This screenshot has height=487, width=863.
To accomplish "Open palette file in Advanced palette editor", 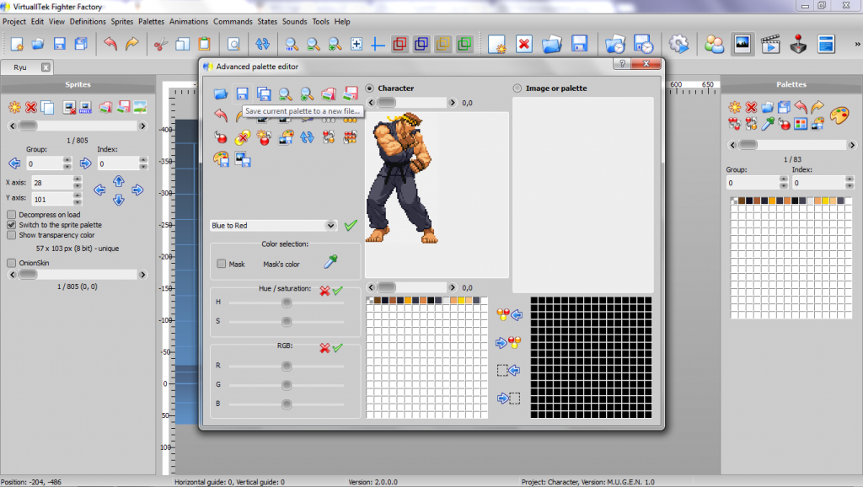I will 221,94.
